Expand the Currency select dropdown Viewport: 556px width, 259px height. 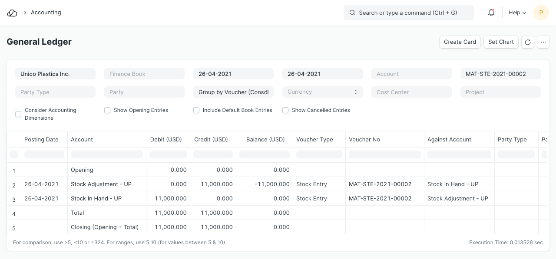click(322, 92)
